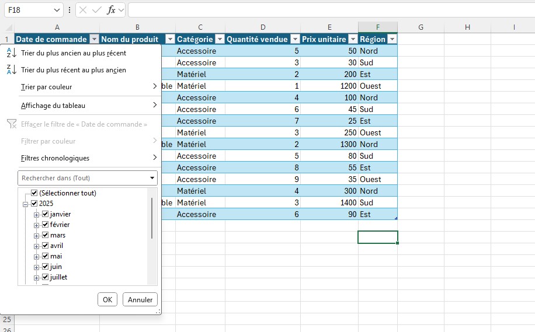This screenshot has height=332, width=535.
Task: Open the Prix unitaire filter button
Action: 352,39
